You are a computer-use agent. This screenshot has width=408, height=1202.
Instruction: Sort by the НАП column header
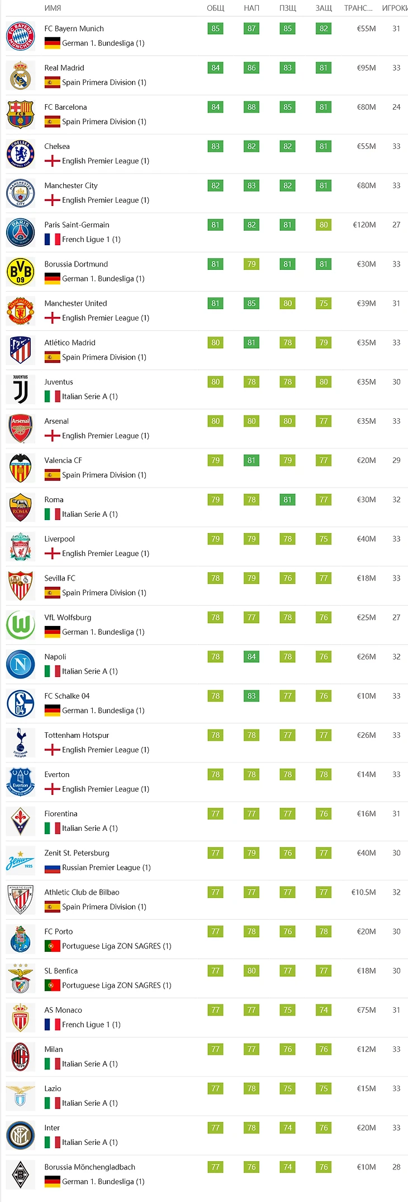click(x=252, y=8)
